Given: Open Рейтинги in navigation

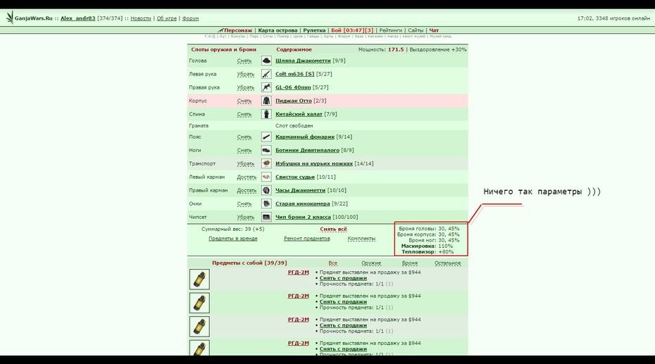Looking at the screenshot, I should coord(391,30).
